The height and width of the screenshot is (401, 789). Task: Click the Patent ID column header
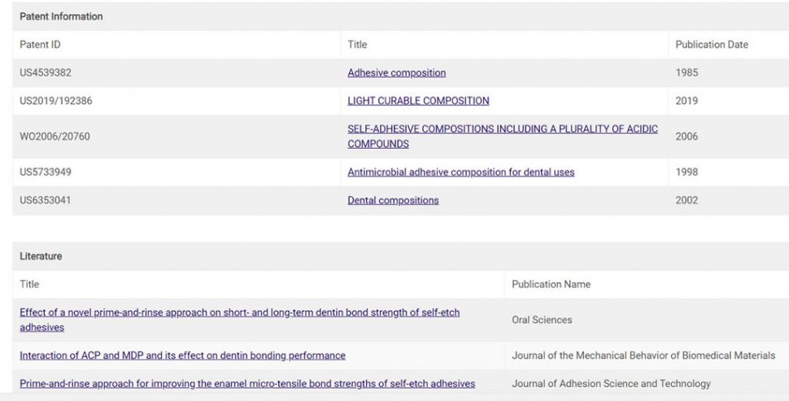click(40, 45)
